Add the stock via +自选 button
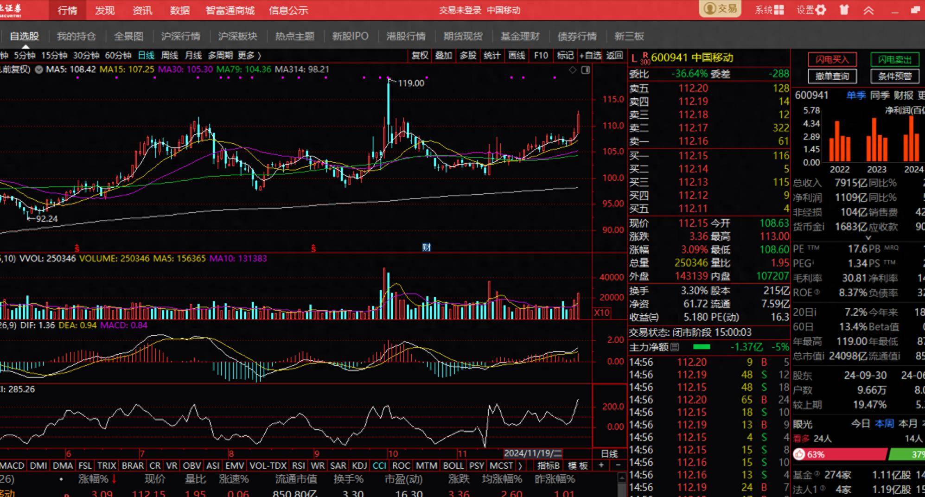 pos(590,56)
